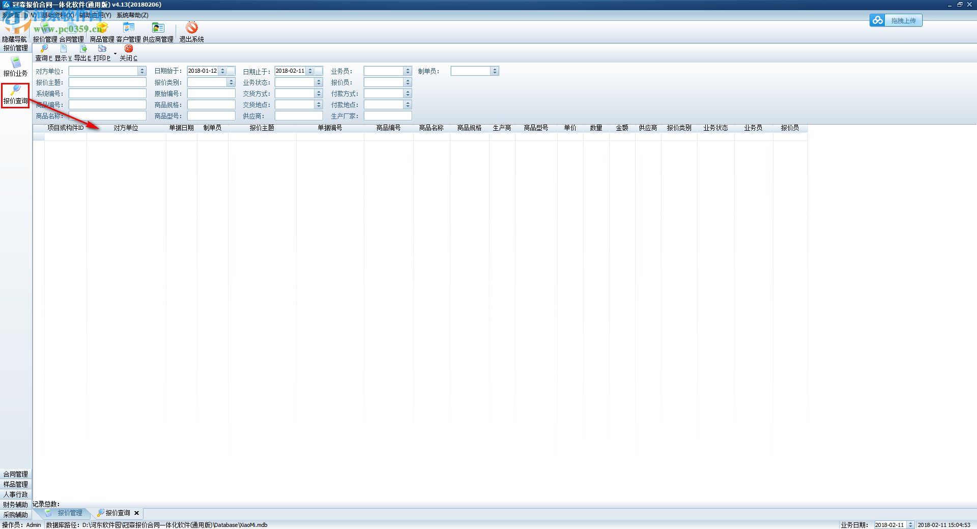This screenshot has width=977, height=529.
Task: Open the 基础资料(X) menu
Action: [x=58, y=15]
